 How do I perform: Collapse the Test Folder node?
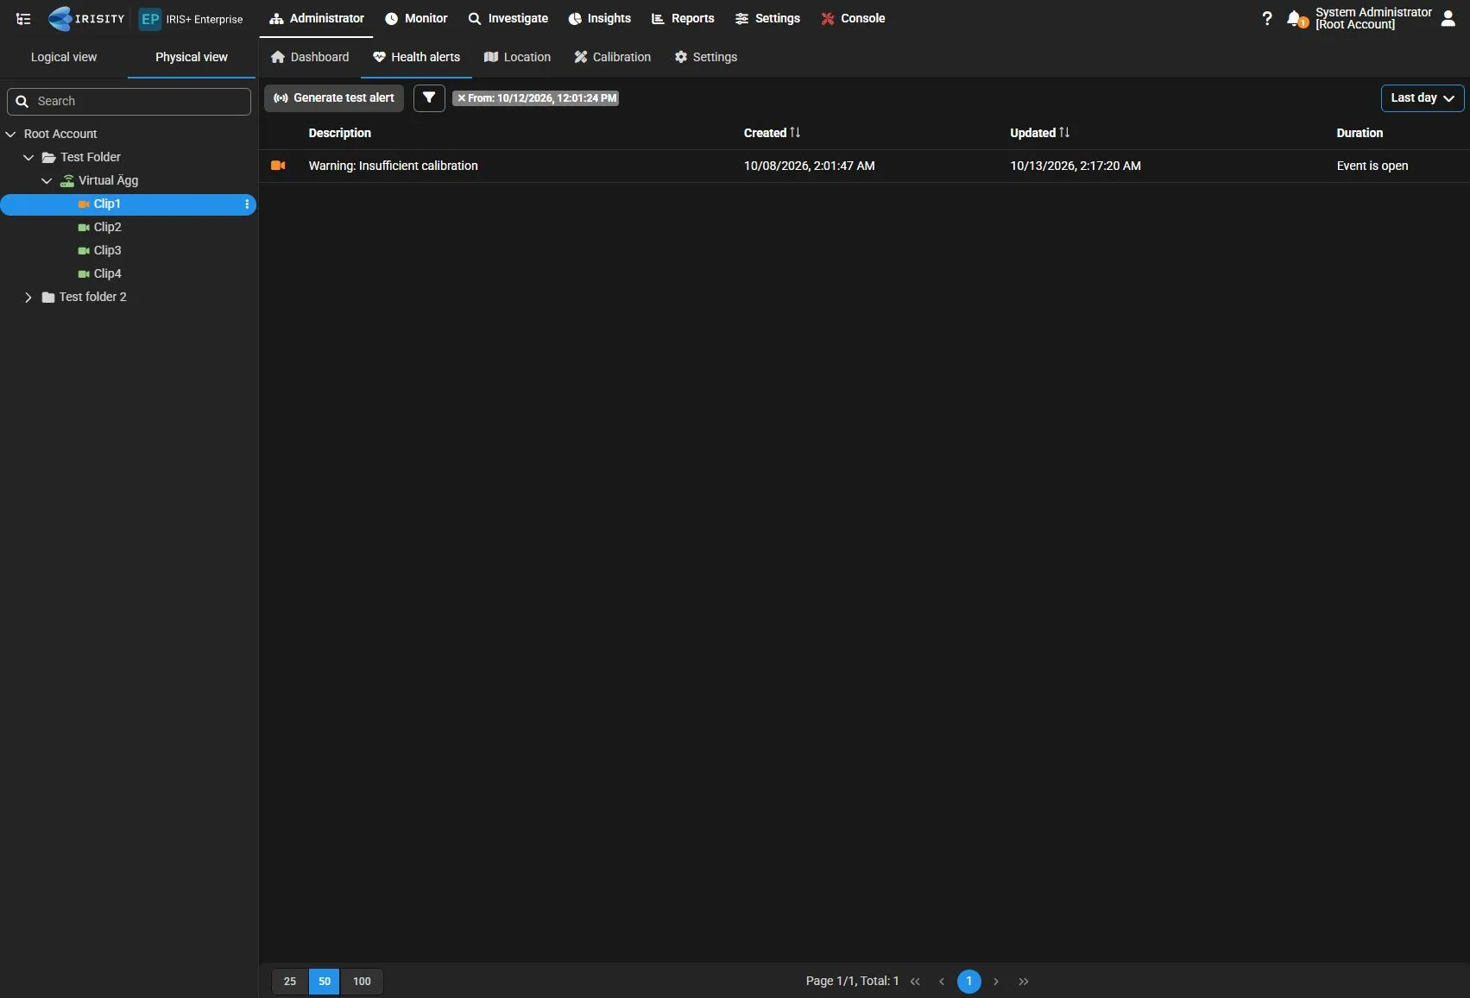(x=28, y=158)
